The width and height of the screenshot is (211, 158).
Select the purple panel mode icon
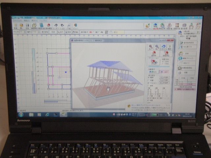[x=184, y=26]
